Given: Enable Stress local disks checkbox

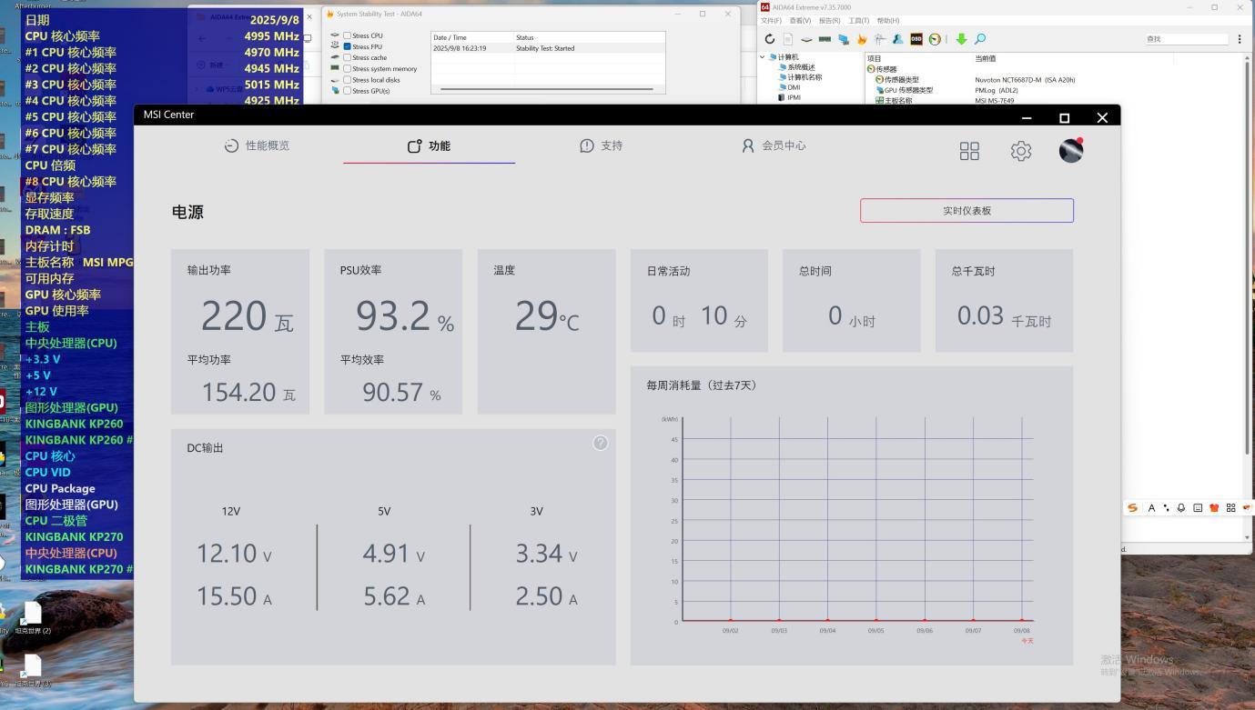Looking at the screenshot, I should 347,80.
